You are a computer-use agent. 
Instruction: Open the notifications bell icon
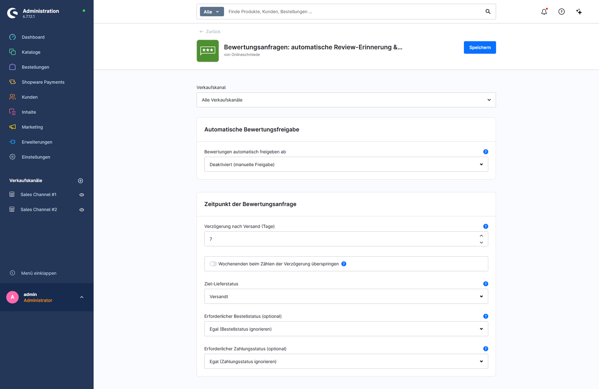(x=544, y=12)
